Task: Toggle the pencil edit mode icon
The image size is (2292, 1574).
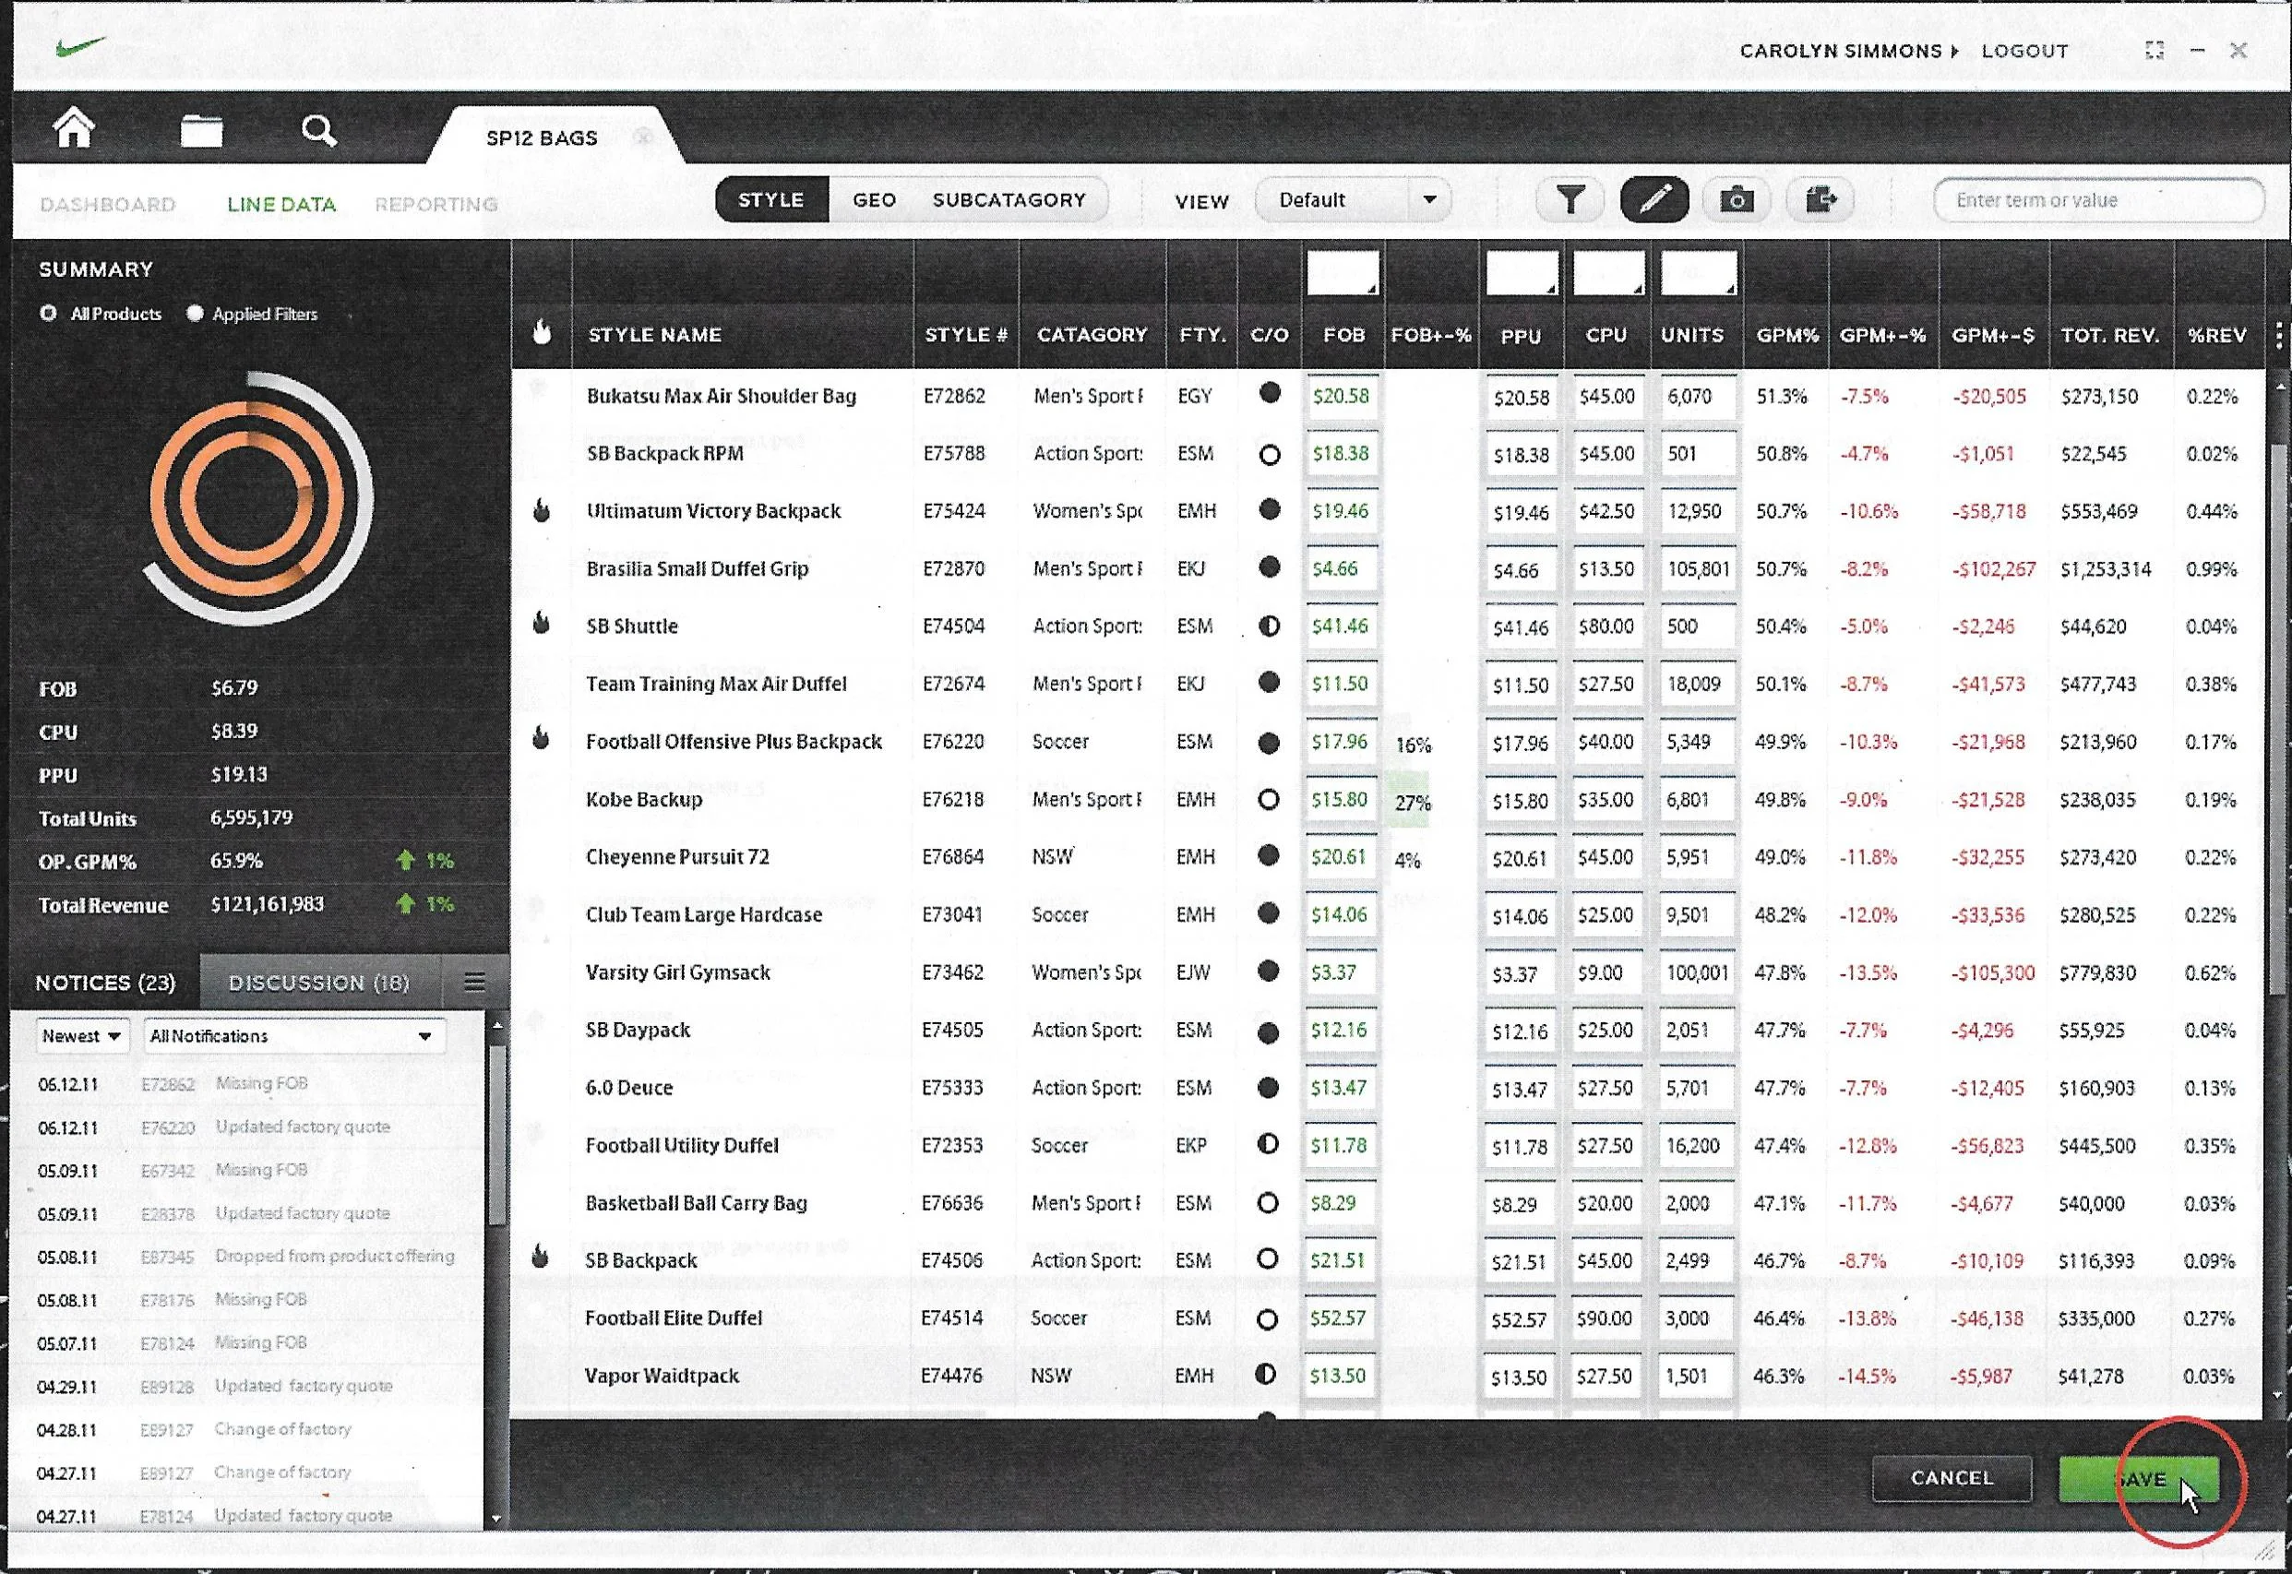Action: (1653, 200)
